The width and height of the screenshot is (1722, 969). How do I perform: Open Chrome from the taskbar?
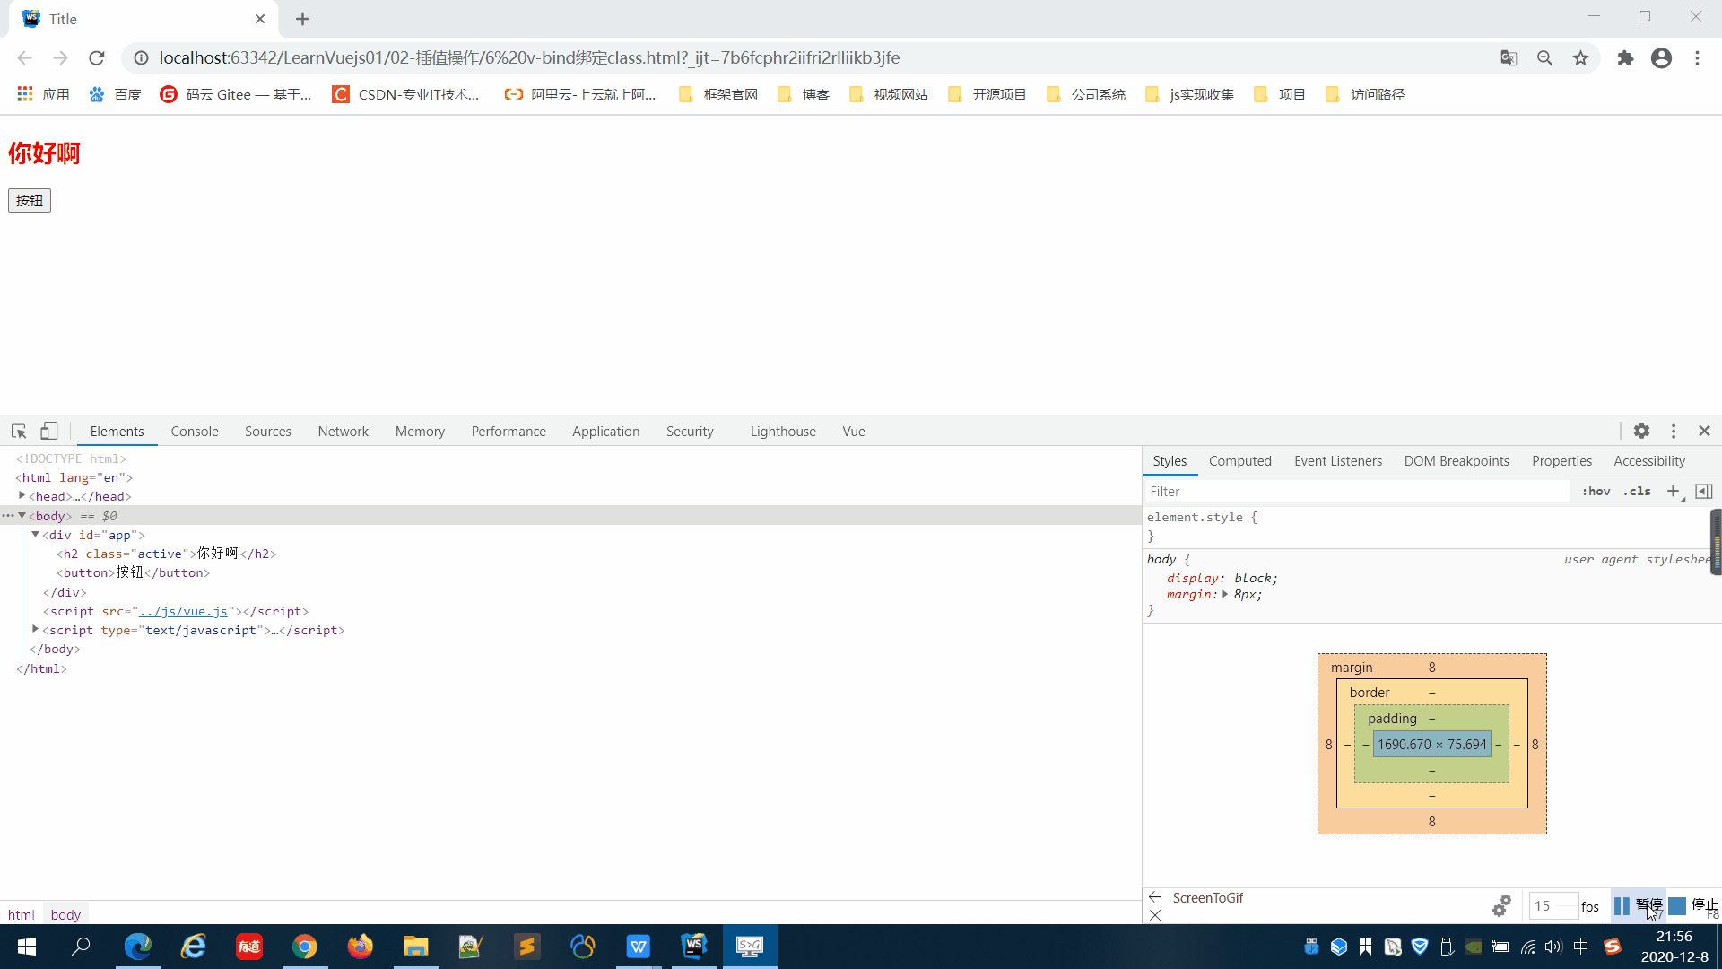click(x=305, y=947)
